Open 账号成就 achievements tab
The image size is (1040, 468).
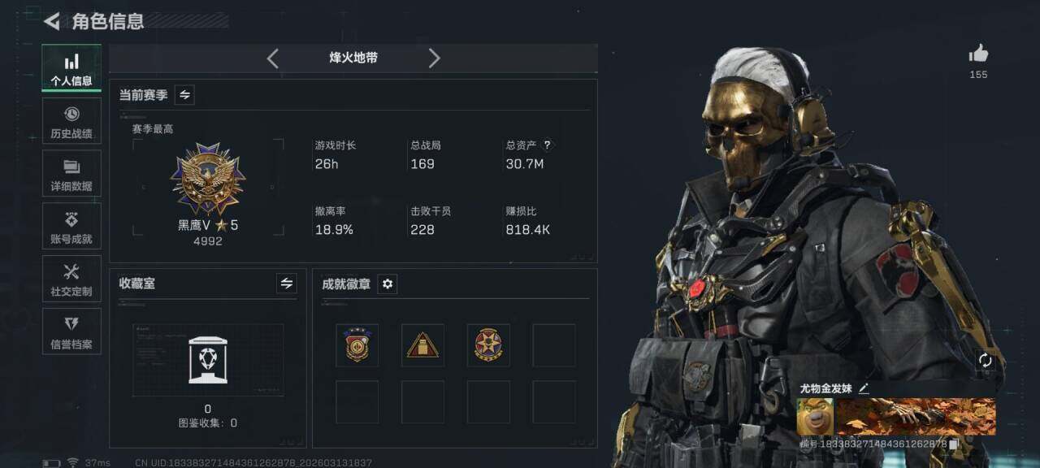(71, 227)
